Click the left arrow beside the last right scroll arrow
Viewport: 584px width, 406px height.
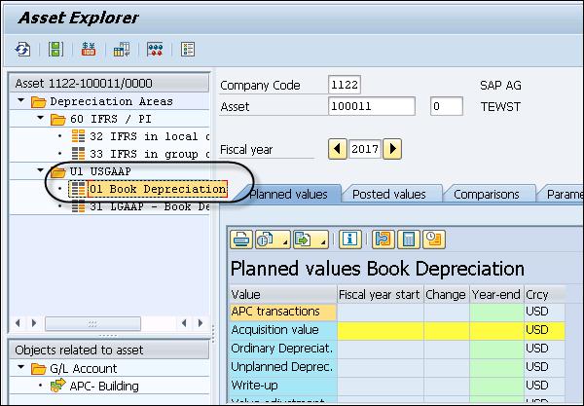(184, 323)
